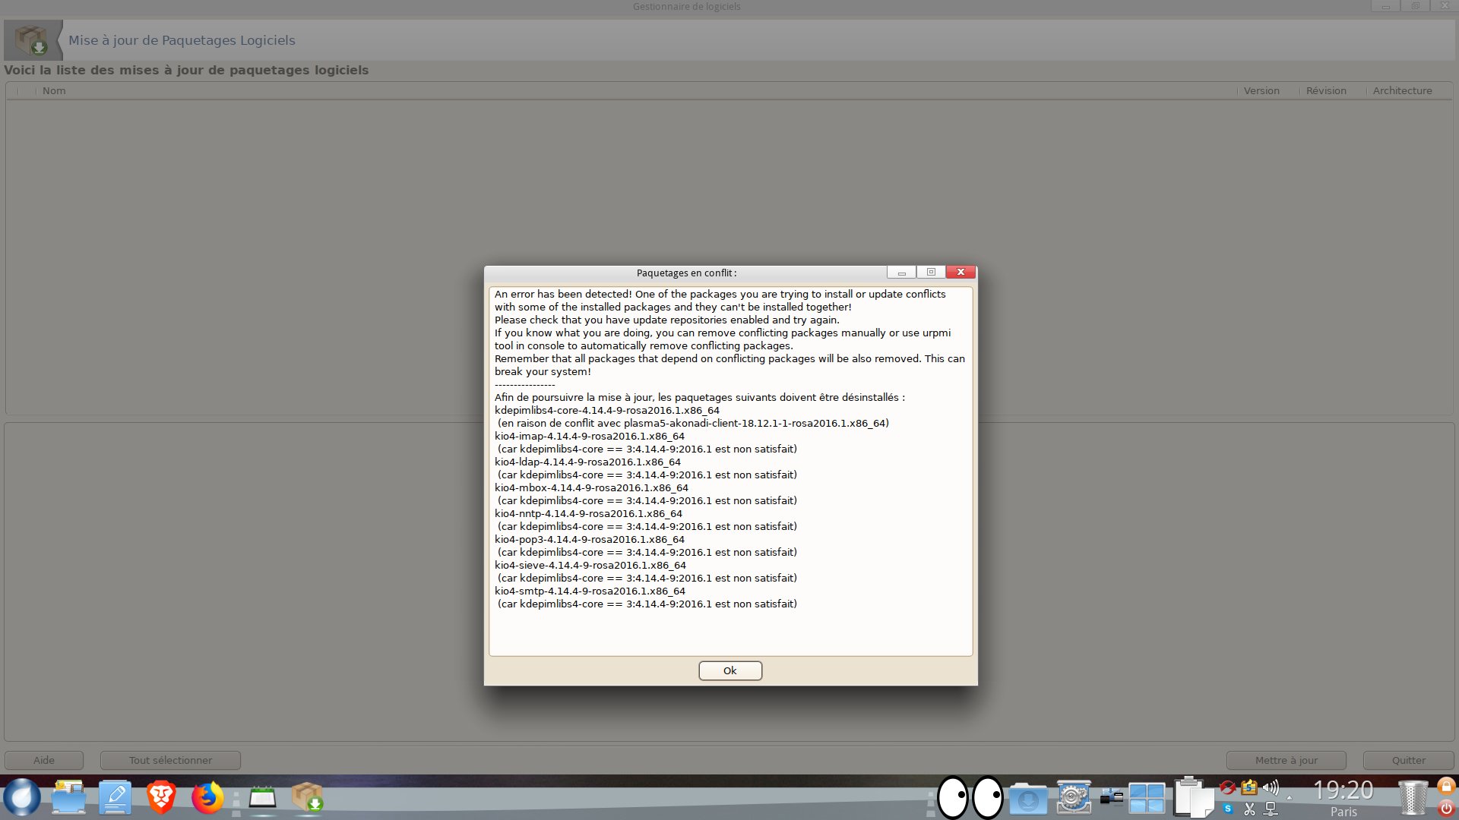
Task: Click the red power shutdown button
Action: pyautogui.click(x=1446, y=809)
